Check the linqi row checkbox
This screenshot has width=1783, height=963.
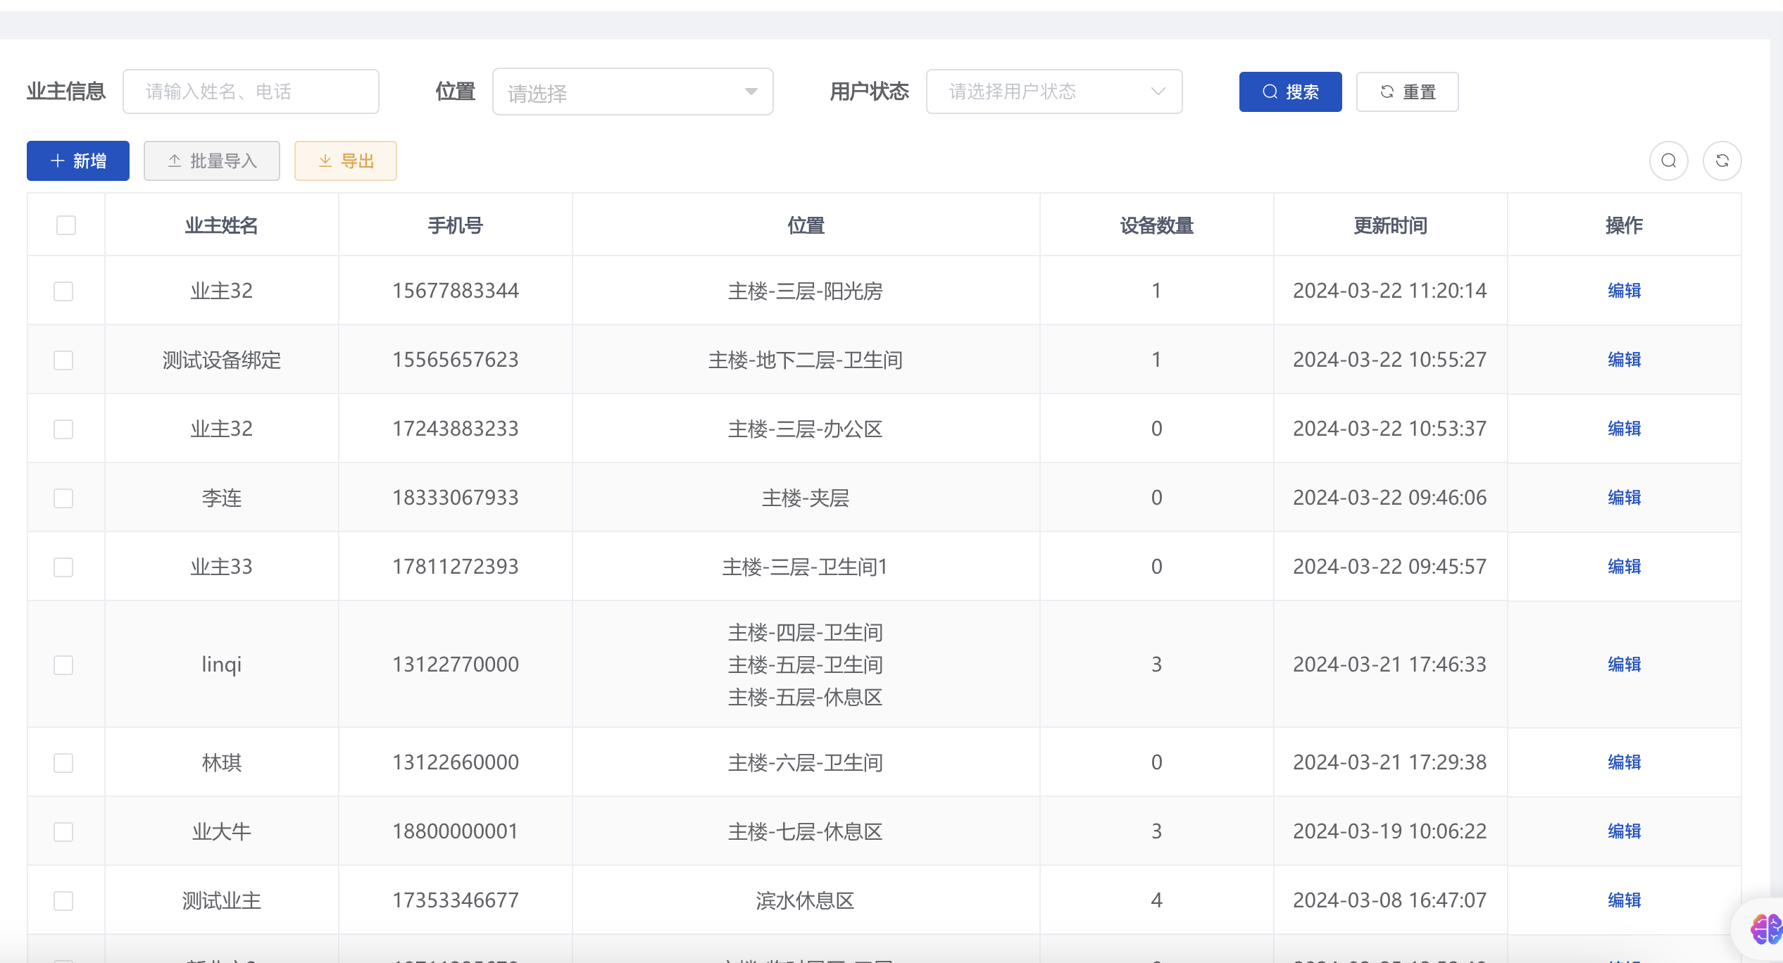[x=63, y=665]
